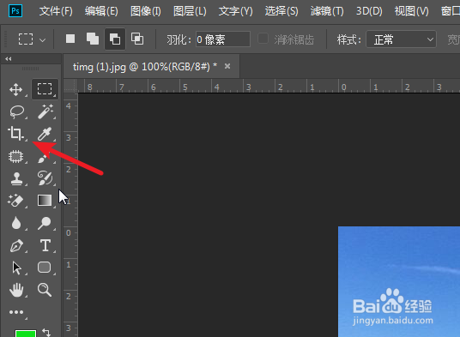Click the Photoshop Ps logo
460x337 pixels.
click(x=15, y=11)
